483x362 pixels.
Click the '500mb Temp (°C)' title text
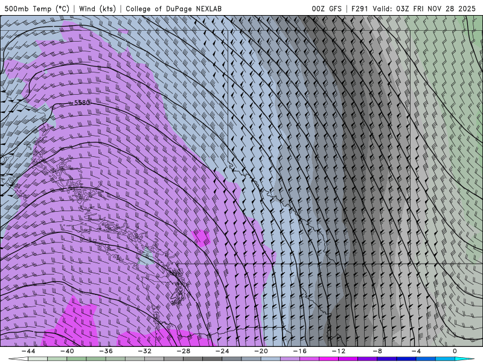37,9
